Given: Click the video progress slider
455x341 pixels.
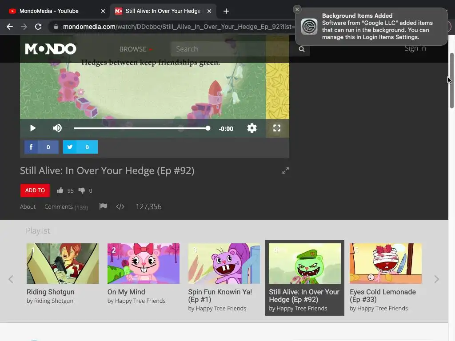Looking at the screenshot, I should 142,128.
